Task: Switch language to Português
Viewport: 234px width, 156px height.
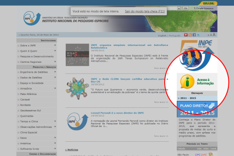Action: (175, 36)
